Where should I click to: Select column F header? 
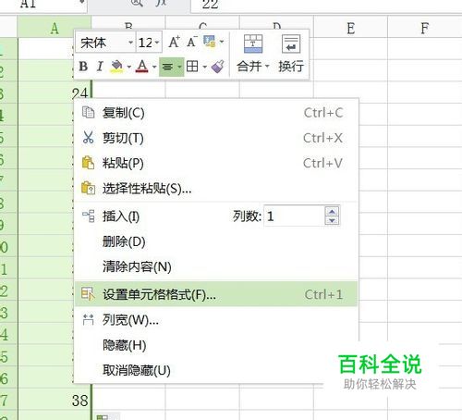point(425,28)
